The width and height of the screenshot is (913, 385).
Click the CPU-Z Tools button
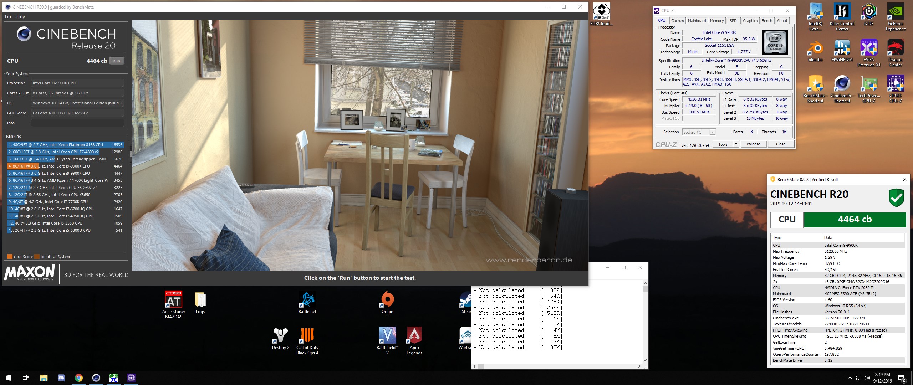pos(723,144)
